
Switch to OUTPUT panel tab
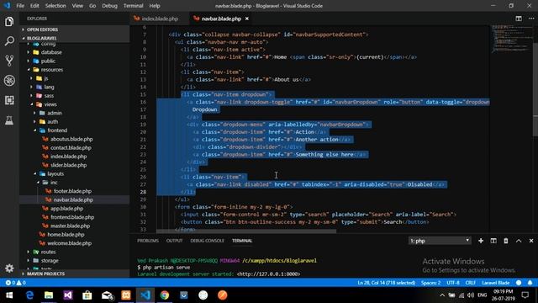point(174,241)
